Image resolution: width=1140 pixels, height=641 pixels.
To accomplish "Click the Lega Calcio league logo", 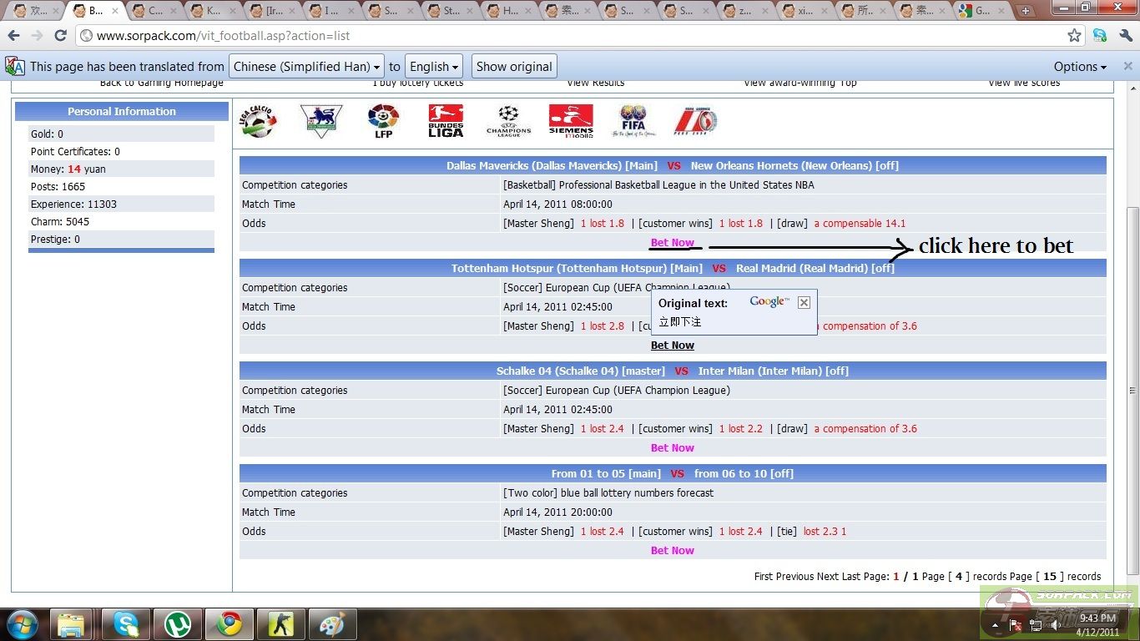I will pos(258,121).
